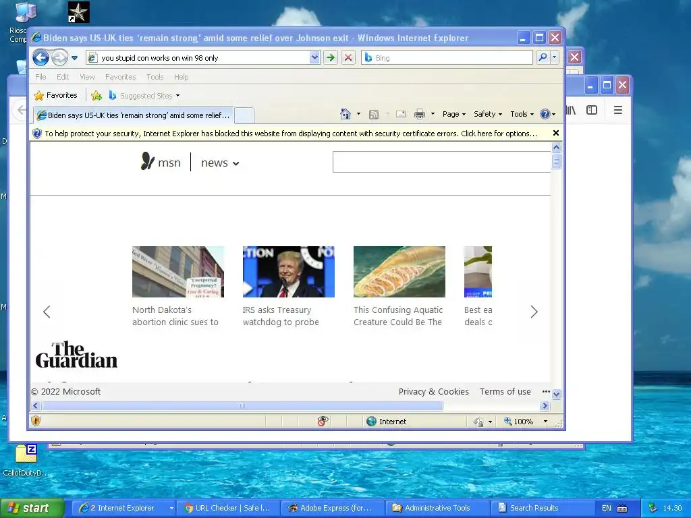Click the red Stop loading button
This screenshot has height=518, width=691.
pos(348,58)
